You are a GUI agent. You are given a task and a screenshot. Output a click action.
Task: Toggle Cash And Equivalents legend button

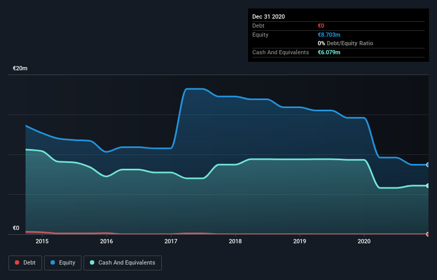122,263
